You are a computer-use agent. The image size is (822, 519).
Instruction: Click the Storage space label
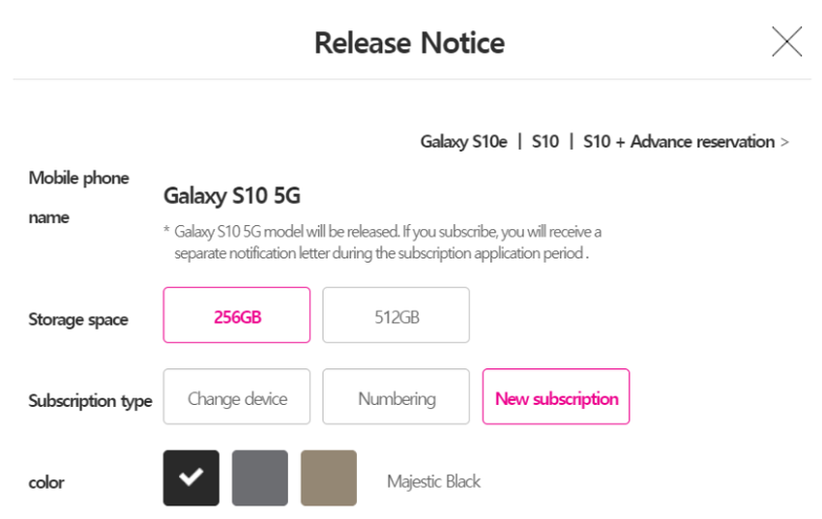pos(78,319)
